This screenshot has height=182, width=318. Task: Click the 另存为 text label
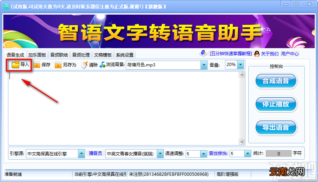click(70, 65)
